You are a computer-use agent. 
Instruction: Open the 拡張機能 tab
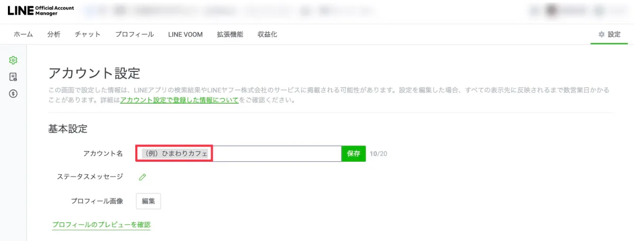230,34
